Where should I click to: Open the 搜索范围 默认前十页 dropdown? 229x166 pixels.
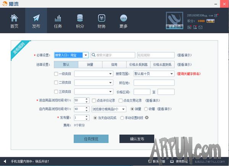click(x=172, y=74)
